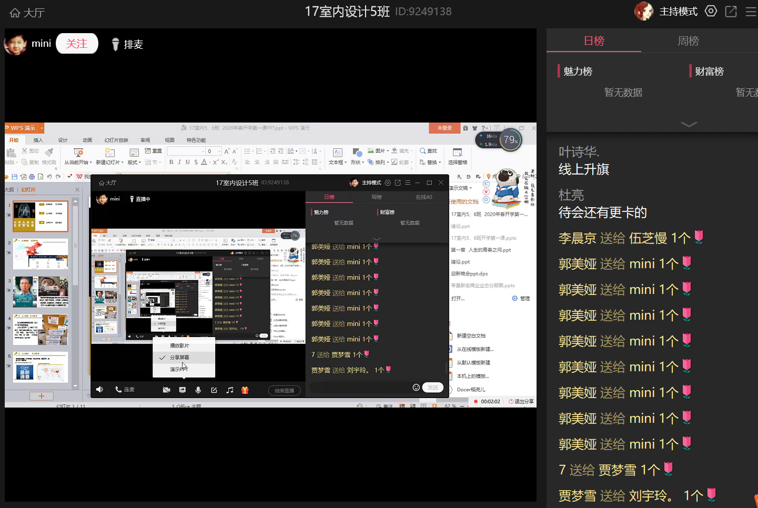In shared WPS, open the 视图 ribbon tab

(x=169, y=140)
